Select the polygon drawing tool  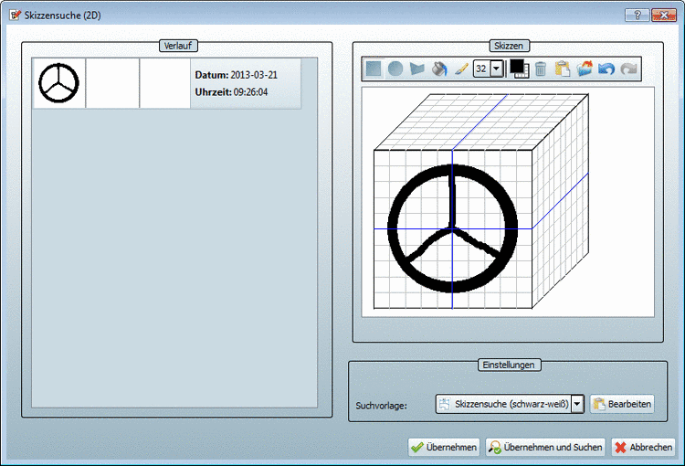point(417,69)
